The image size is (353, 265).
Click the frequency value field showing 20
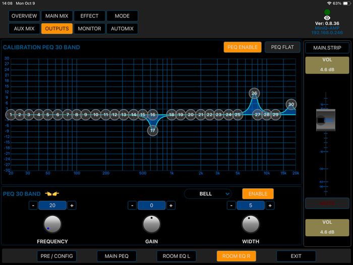(x=52, y=205)
